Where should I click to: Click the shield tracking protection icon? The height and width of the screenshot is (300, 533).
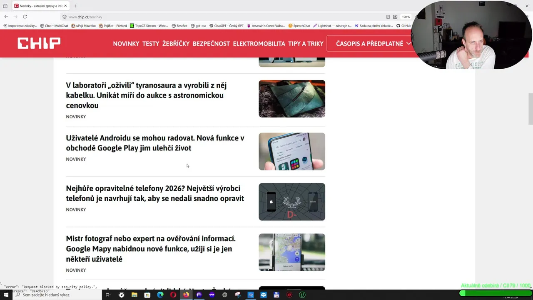tap(64, 17)
